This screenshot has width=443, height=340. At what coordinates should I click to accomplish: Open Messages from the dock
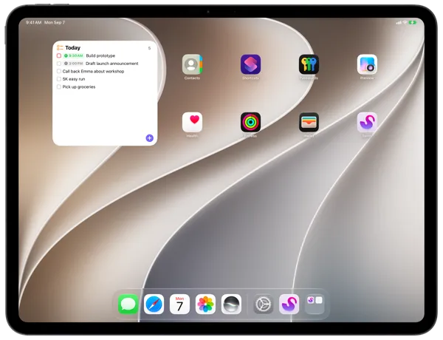[x=128, y=304]
